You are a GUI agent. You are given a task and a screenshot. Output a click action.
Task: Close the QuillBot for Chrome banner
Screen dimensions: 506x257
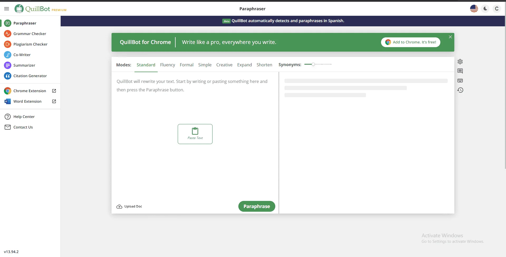[450, 37]
